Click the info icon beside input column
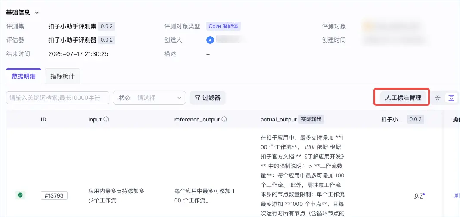460x217 pixels. (x=106, y=119)
